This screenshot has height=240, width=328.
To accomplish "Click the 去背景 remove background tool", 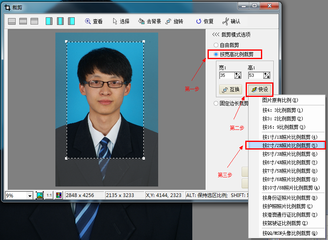I will (x=149, y=21).
